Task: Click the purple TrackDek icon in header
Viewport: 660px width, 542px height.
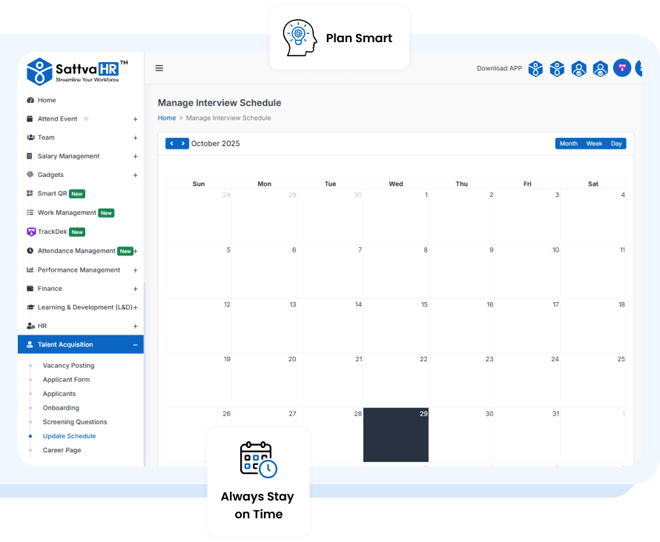Action: point(622,68)
